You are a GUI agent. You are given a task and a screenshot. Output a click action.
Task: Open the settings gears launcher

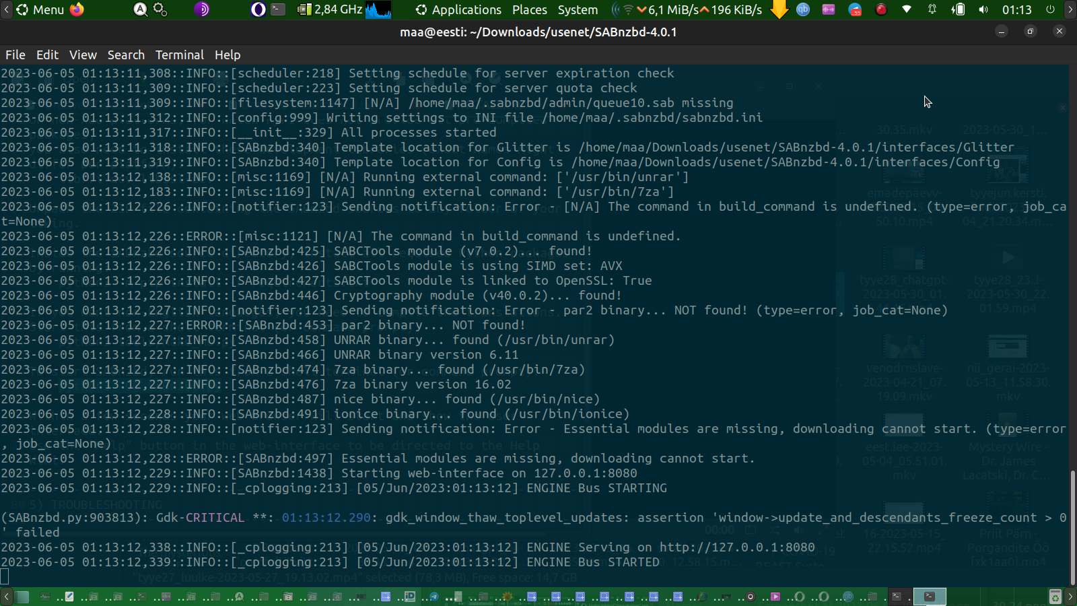160,9
